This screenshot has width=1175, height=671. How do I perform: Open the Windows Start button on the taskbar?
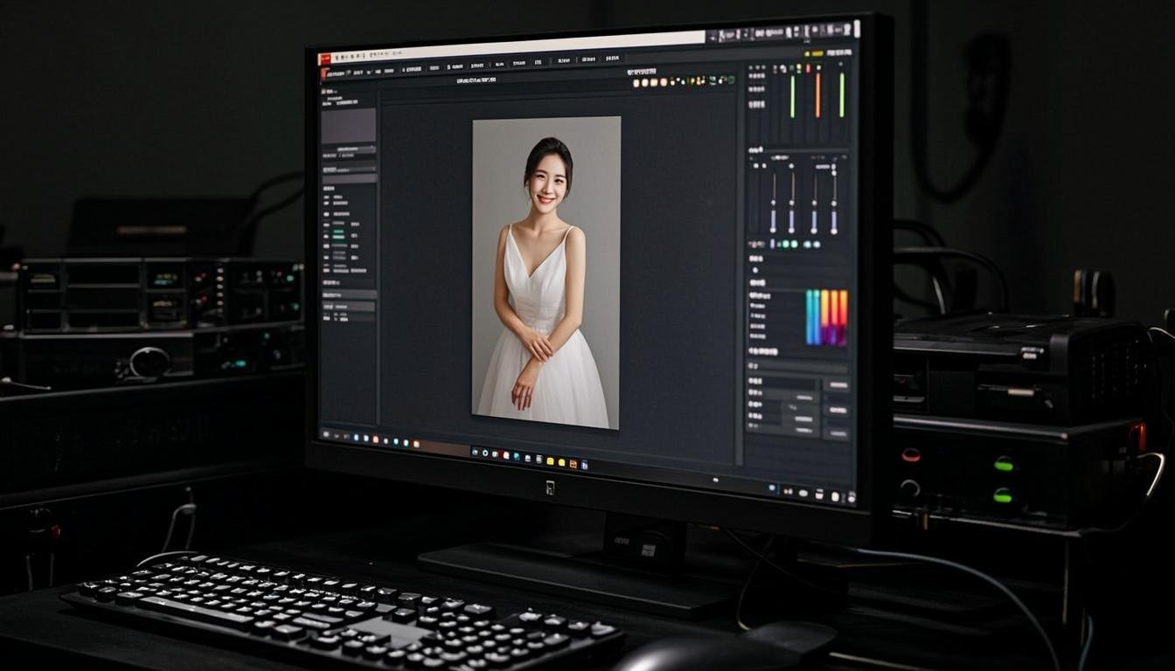(326, 433)
